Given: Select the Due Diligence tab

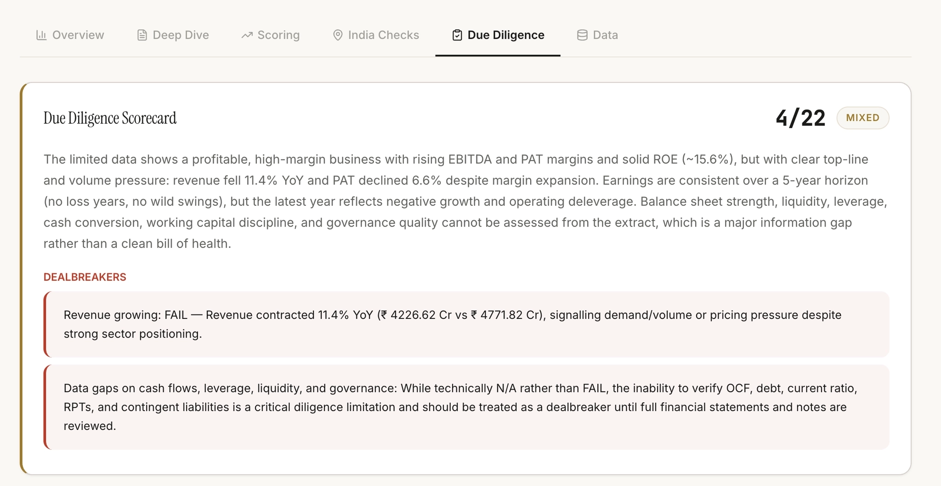Looking at the screenshot, I should pos(498,35).
